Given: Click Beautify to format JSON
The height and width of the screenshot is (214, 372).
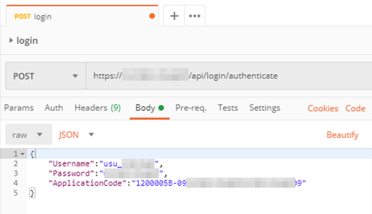Looking at the screenshot, I should click(x=343, y=135).
